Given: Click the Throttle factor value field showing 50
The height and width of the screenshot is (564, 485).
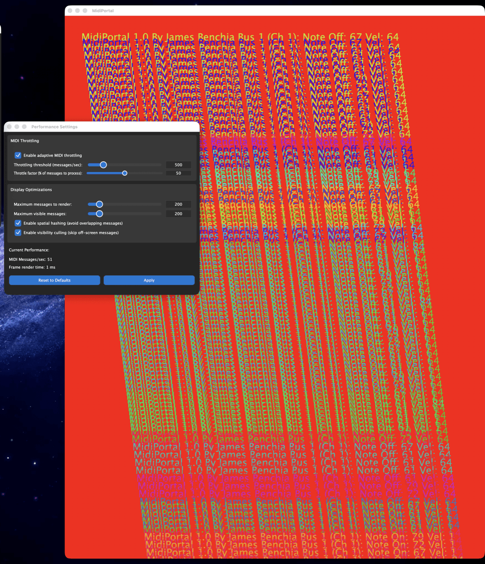Looking at the screenshot, I should [x=179, y=173].
